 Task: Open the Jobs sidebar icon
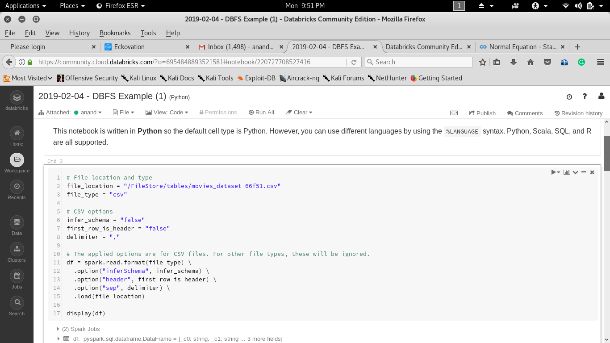coord(17,276)
